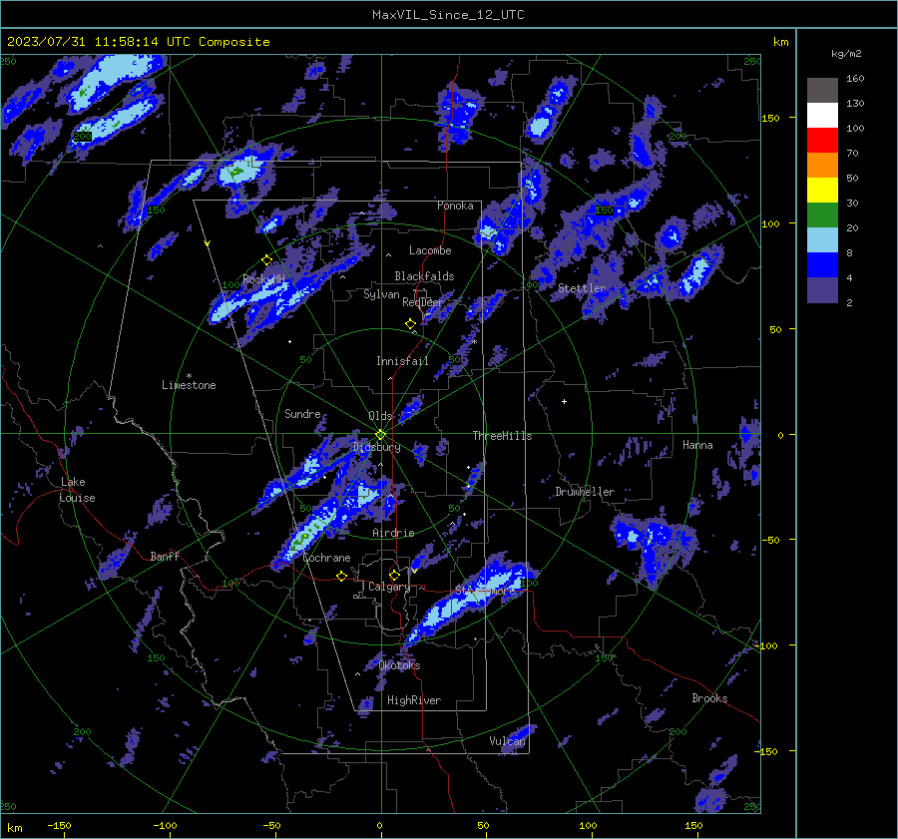Click the yellow diamond marker above Calgary label
Image resolution: width=898 pixels, height=839 pixels.
(x=394, y=575)
